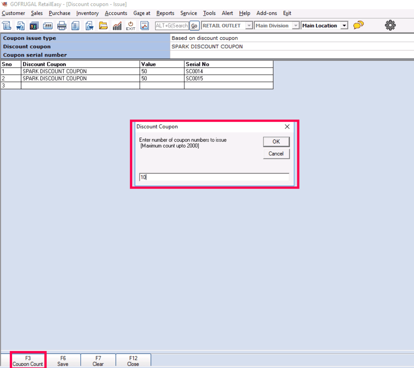The image size is (414, 368).
Task: Cancel the Discount Coupon dialog
Action: click(276, 154)
